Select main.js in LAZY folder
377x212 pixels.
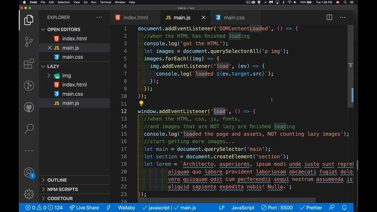tap(75, 103)
